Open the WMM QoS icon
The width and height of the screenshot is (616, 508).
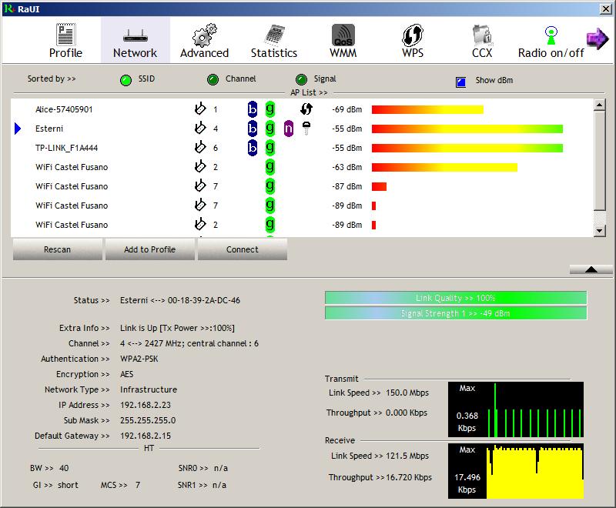[x=343, y=36]
